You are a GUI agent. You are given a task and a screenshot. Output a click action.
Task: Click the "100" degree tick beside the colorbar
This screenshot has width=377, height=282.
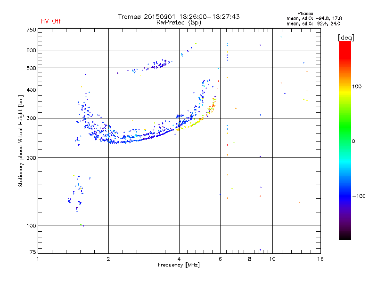357,86
